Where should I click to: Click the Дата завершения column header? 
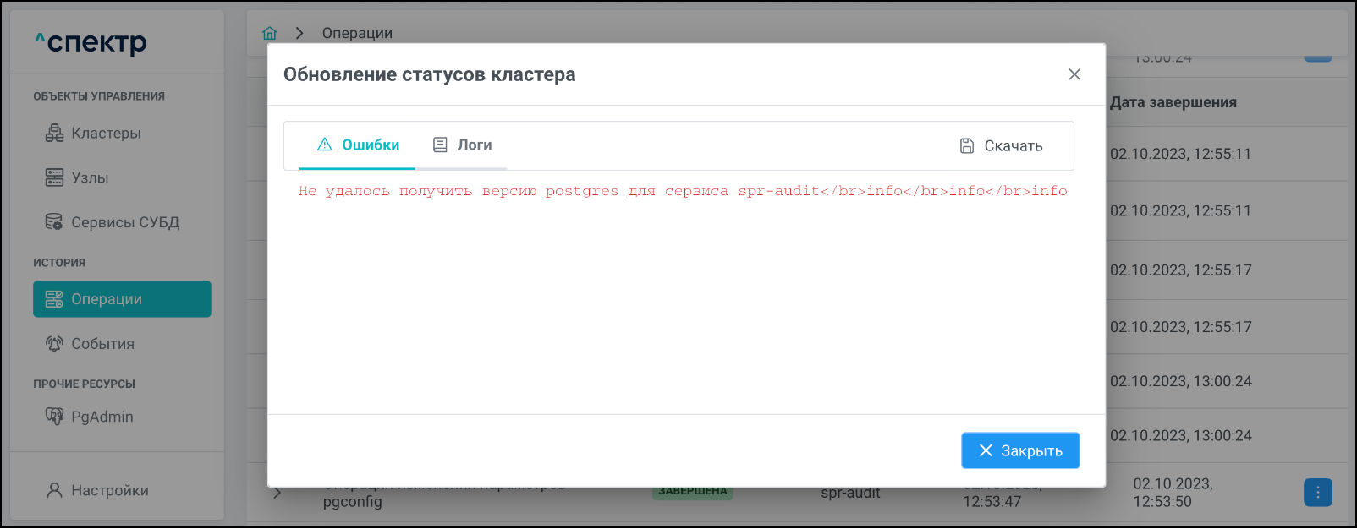(x=1173, y=102)
